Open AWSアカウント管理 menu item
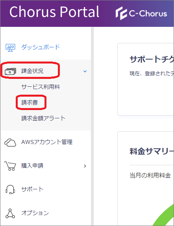The width and height of the screenshot is (174, 226). pos(47,142)
